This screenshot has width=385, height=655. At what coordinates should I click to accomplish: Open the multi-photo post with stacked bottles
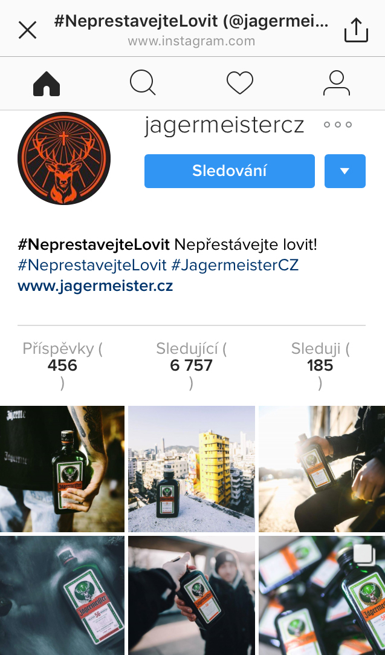click(x=322, y=596)
